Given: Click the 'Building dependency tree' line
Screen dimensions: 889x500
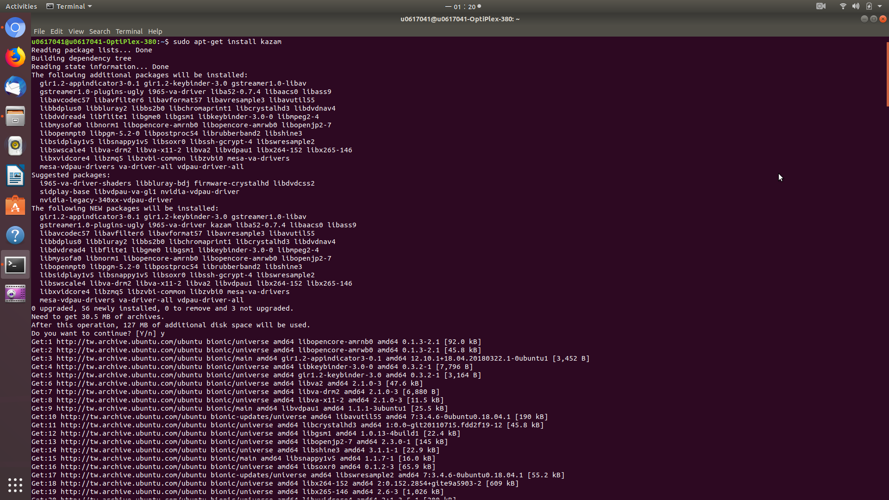Looking at the screenshot, I should point(81,58).
